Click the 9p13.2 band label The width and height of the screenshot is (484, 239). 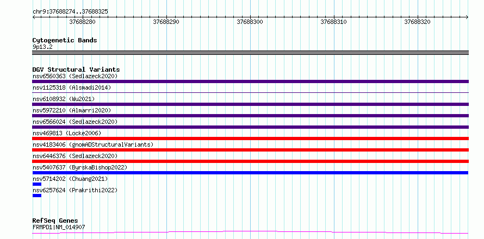click(x=42, y=47)
